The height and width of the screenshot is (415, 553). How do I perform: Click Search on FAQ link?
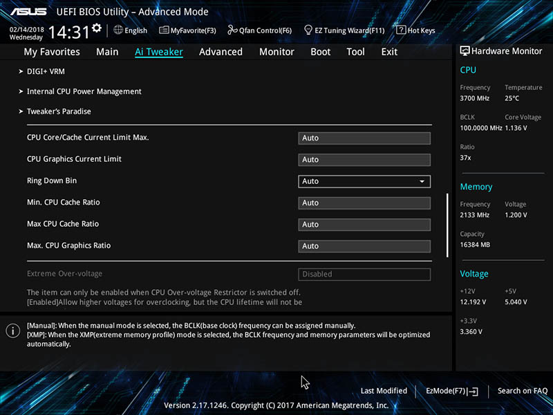coord(523,391)
